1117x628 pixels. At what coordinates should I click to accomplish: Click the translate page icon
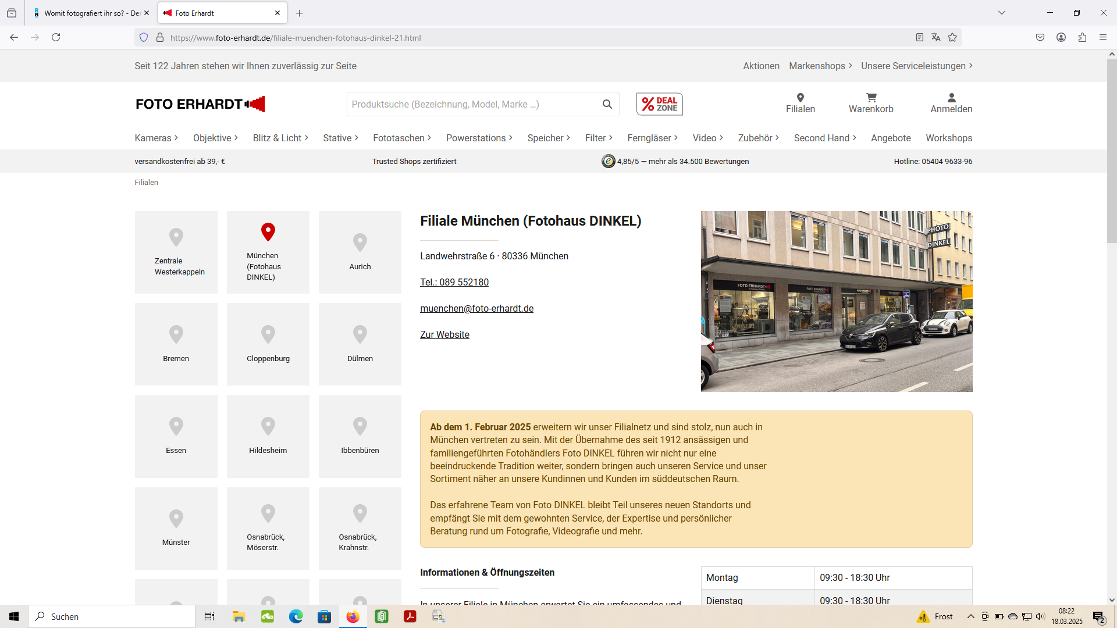pyautogui.click(x=935, y=38)
